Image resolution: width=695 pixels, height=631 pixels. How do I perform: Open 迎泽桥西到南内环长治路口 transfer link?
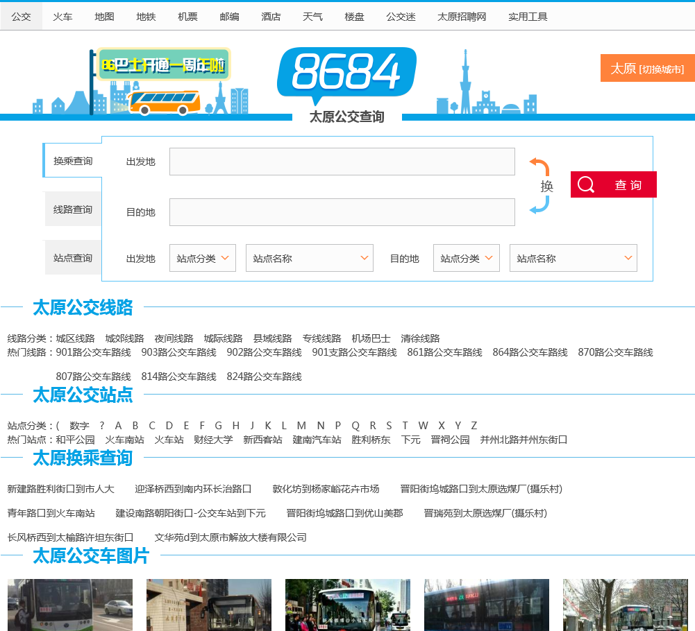tap(193, 488)
